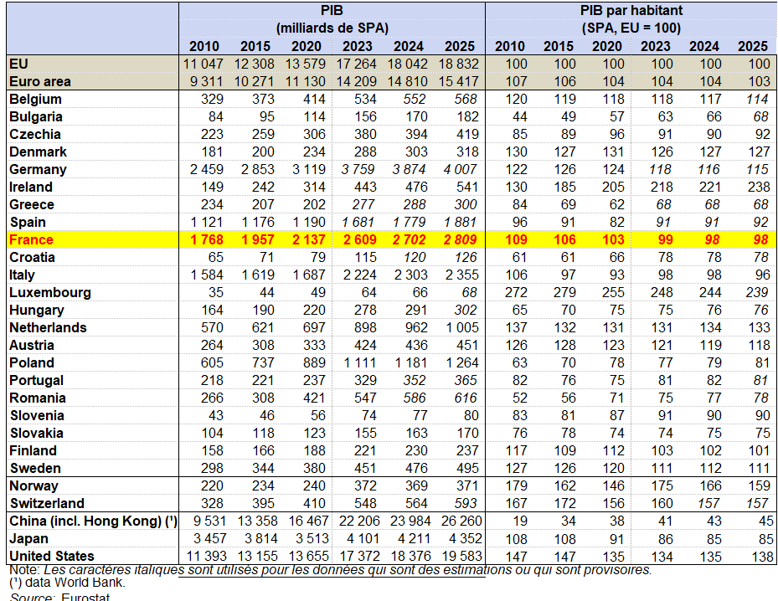The image size is (778, 601).
Task: Click the Bulgaria row label
Action: (x=36, y=116)
